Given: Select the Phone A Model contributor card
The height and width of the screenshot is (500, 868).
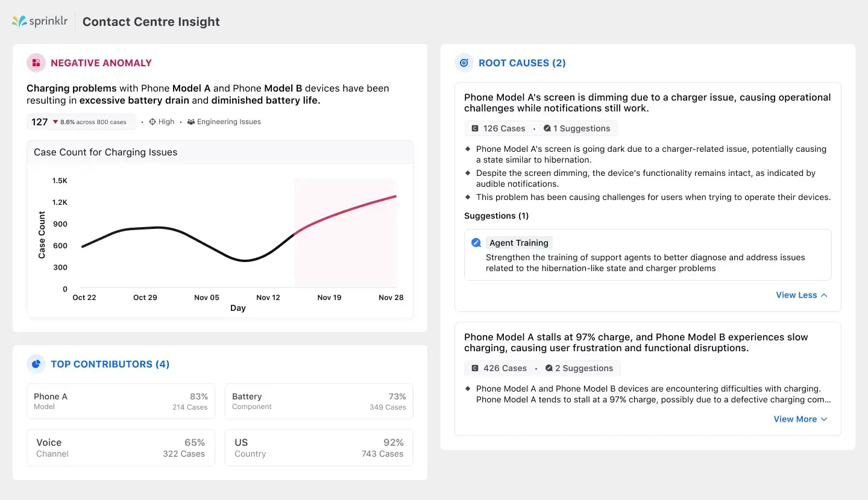Looking at the screenshot, I should pos(121,401).
